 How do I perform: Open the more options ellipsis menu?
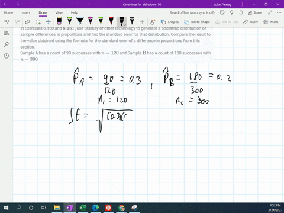[x=279, y=12]
